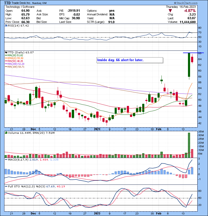Select the purple MA(200) legend line

pyautogui.click(x=6, y=64)
